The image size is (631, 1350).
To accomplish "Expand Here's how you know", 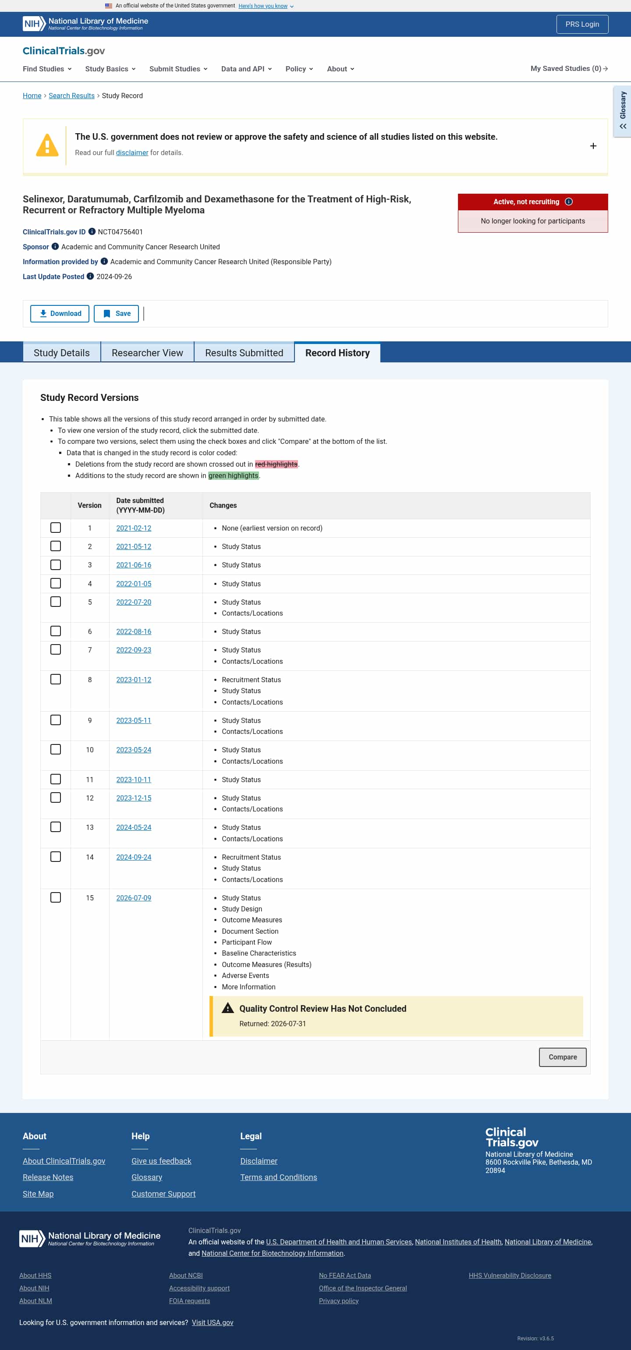I will pyautogui.click(x=266, y=6).
